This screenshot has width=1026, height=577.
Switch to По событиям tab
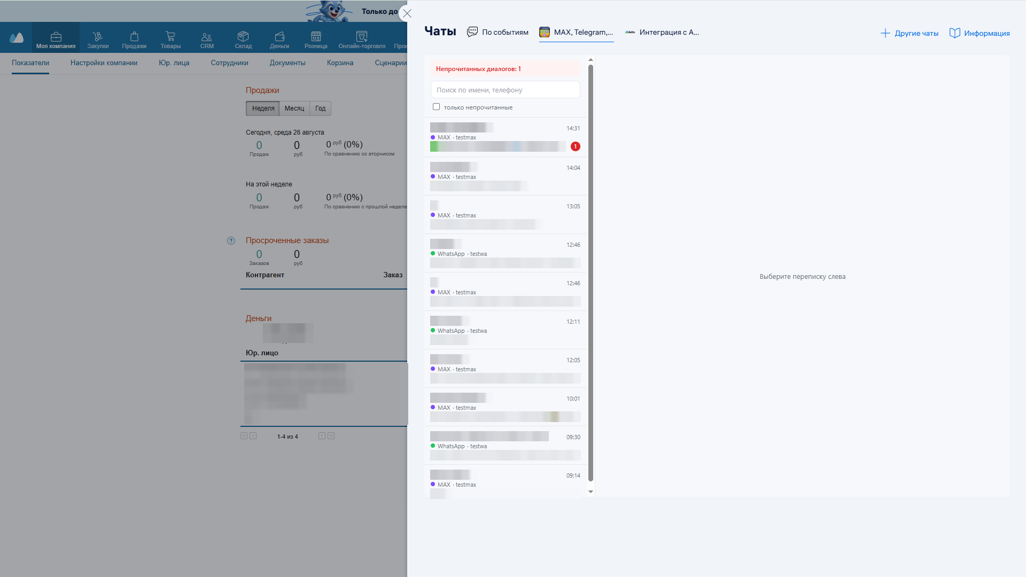point(498,32)
